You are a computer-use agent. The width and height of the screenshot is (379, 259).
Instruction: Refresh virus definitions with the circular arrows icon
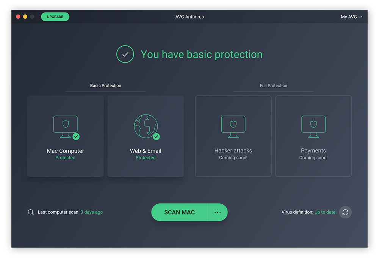345,212
